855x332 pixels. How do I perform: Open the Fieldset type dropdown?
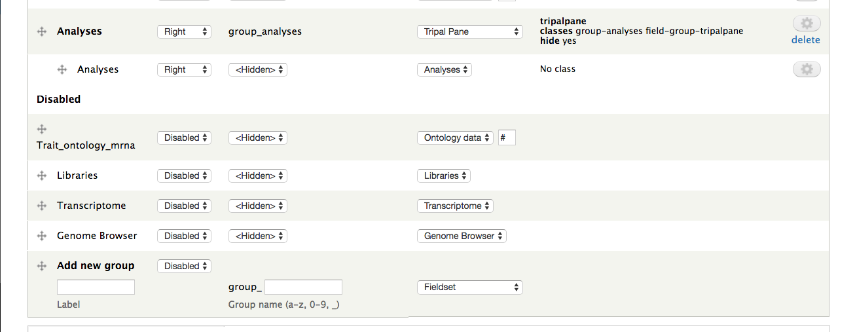click(x=470, y=287)
